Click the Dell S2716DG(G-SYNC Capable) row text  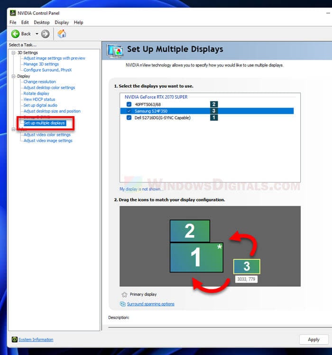[163, 118]
